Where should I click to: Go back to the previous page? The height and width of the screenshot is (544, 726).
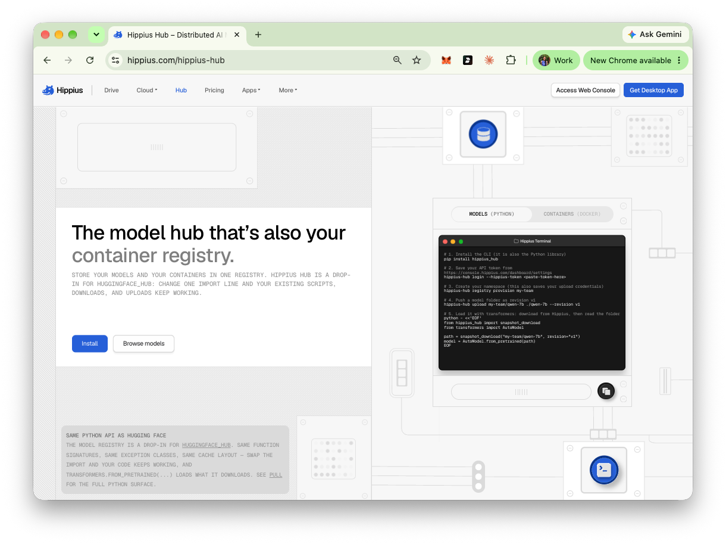(x=48, y=60)
